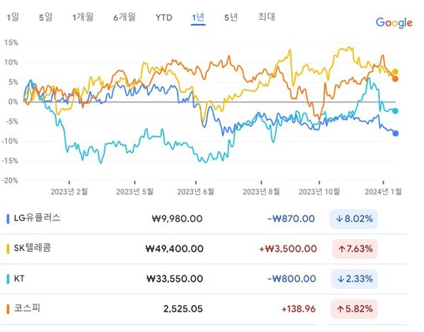
Task: Click the 2023년 6월 axis label
Action: [x=196, y=192]
